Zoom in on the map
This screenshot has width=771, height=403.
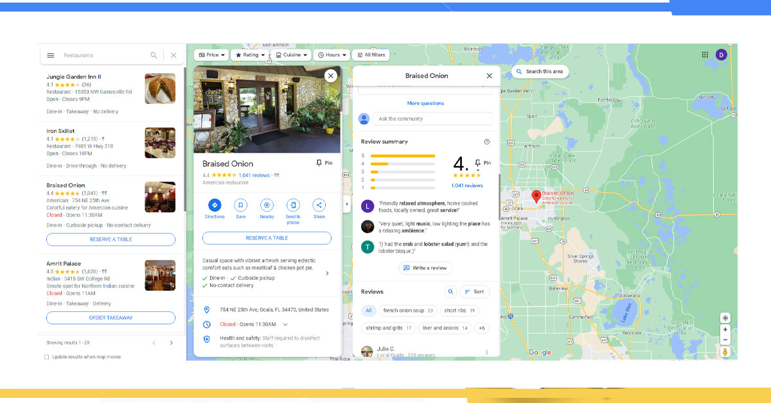pos(725,330)
